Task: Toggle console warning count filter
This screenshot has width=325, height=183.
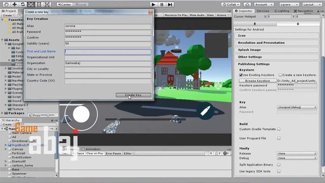Action: point(218,154)
